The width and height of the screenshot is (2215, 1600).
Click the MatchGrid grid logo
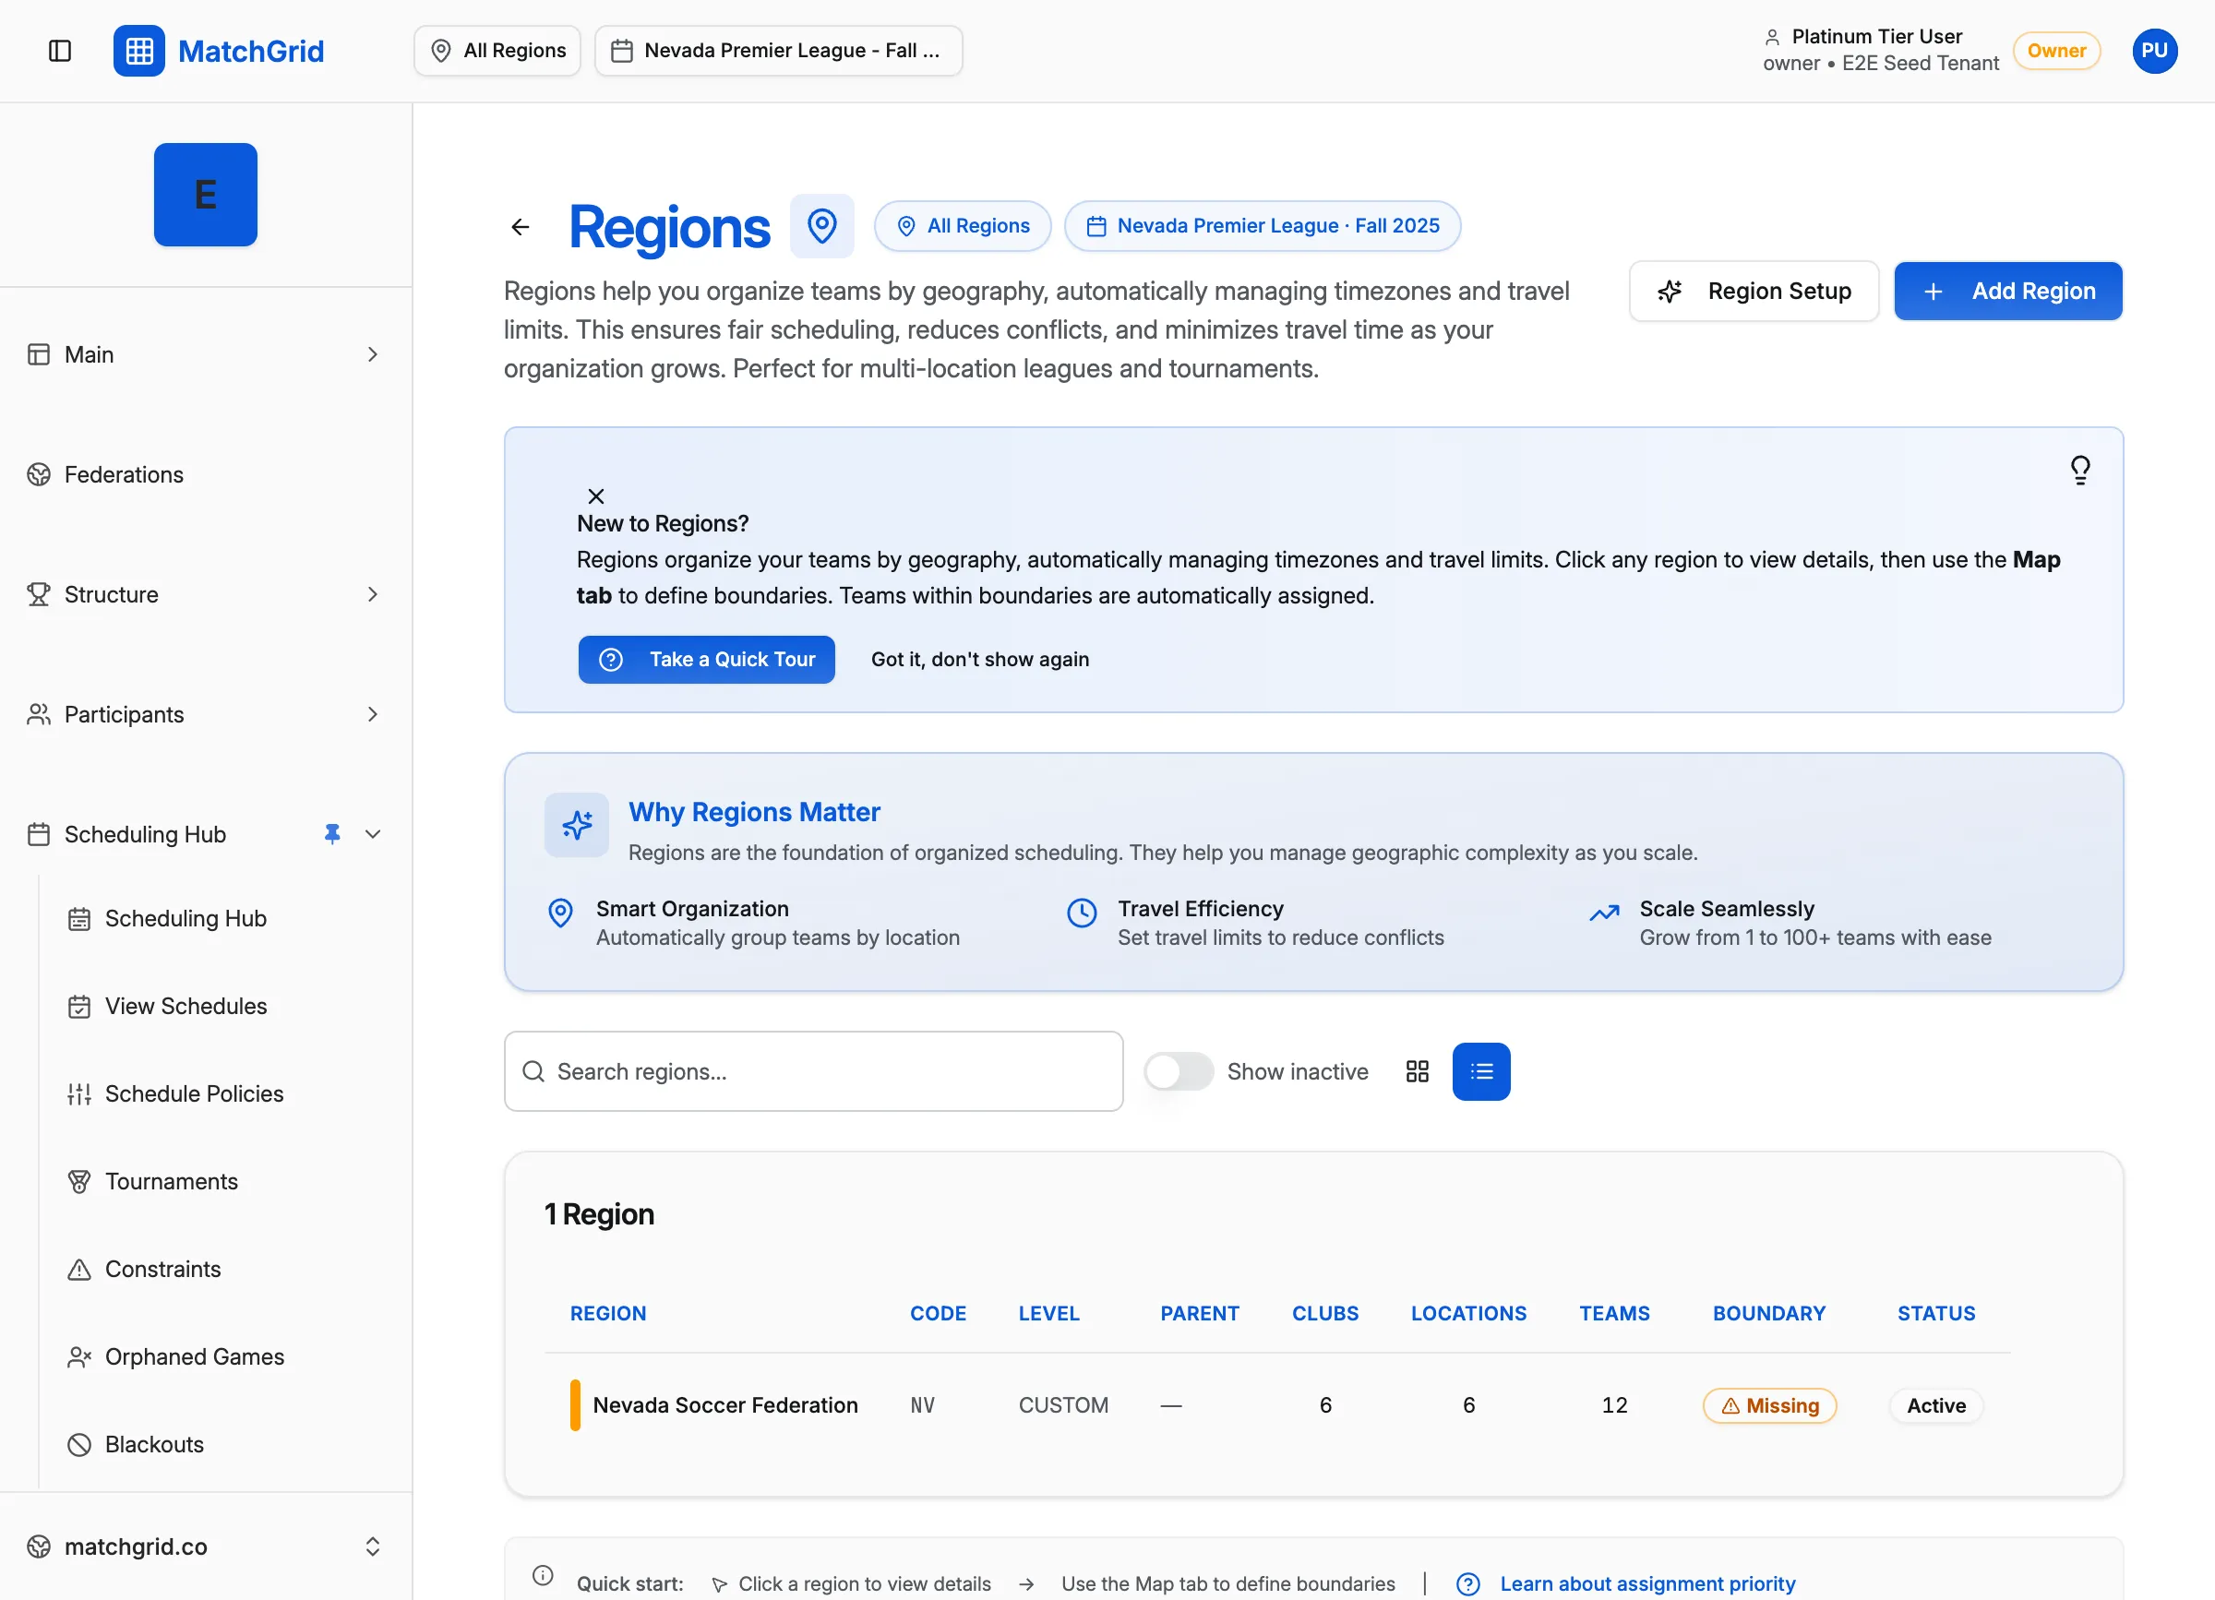[138, 51]
